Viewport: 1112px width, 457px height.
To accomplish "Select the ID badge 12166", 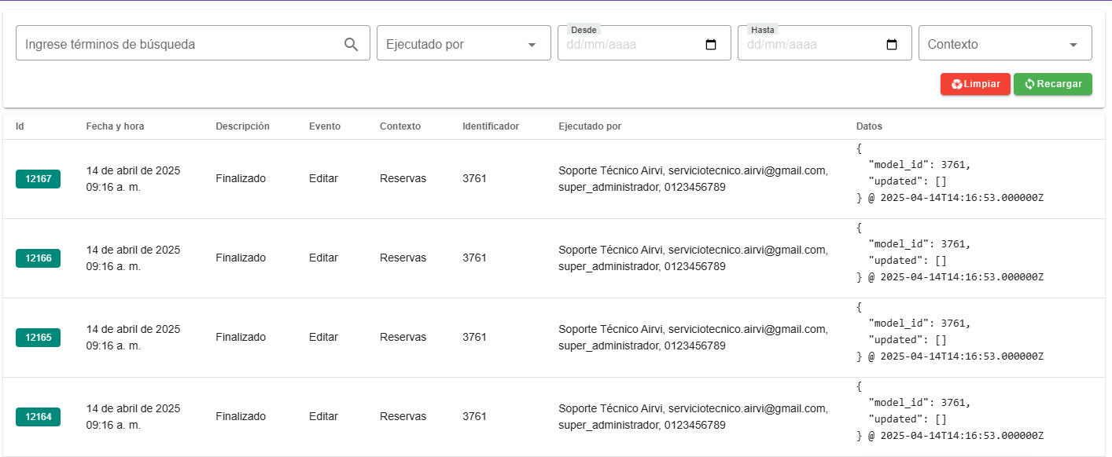I will [38, 258].
